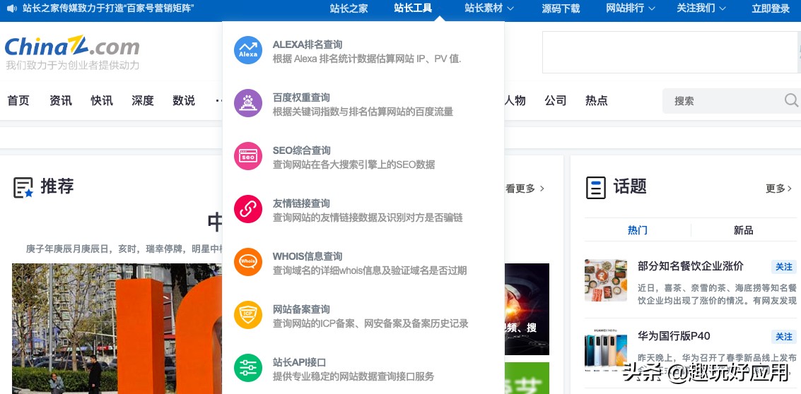The height and width of the screenshot is (394, 801).
Task: Go to 公司 nav item
Action: pos(555,100)
